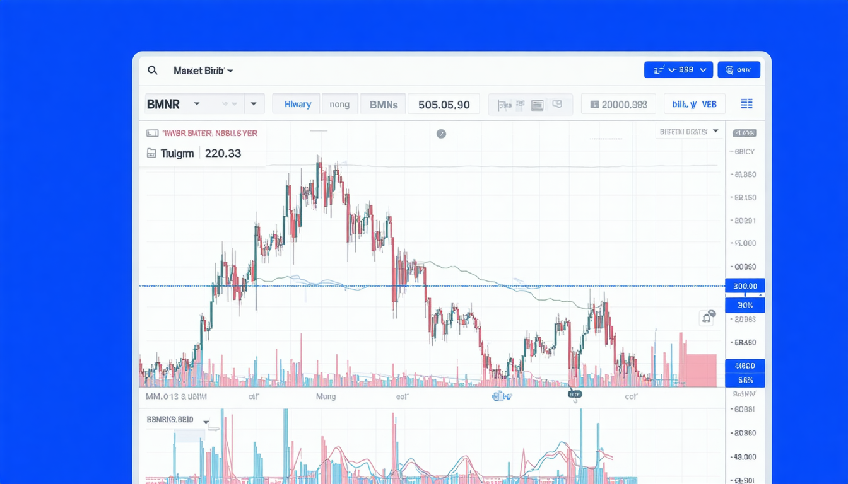Click the blue event marker on time axis
Screen dimensions: 848x484
tap(502, 396)
